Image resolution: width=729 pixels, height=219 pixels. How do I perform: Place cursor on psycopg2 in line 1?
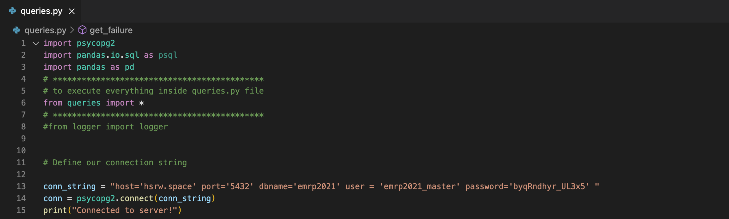pyautogui.click(x=96, y=43)
